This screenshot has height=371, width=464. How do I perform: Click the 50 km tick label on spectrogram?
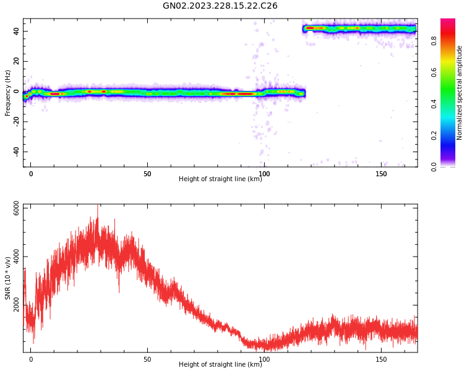pyautogui.click(x=147, y=174)
